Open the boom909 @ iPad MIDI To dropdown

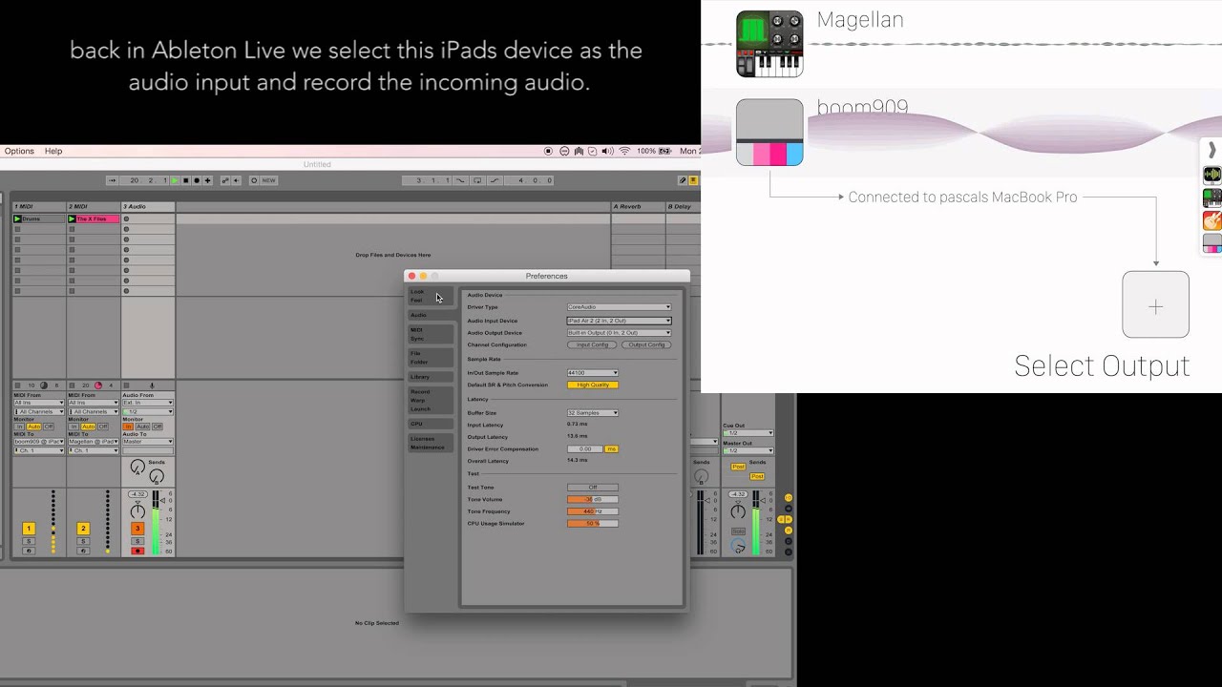(x=39, y=442)
